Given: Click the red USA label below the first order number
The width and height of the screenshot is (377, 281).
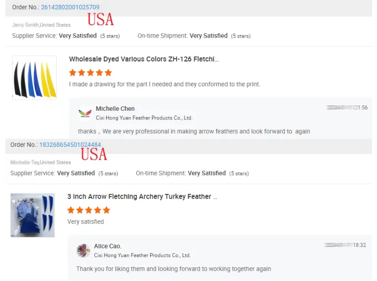Looking at the screenshot, I should click(100, 20).
